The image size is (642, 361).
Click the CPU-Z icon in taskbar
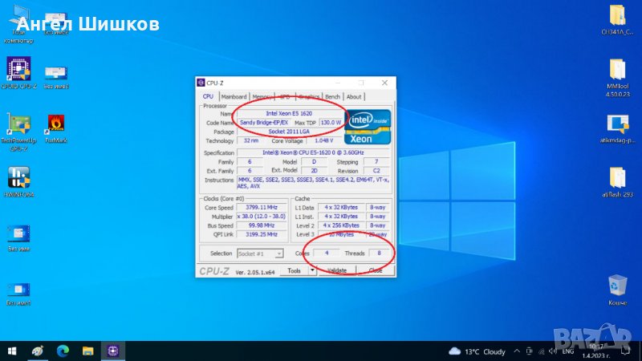114,351
